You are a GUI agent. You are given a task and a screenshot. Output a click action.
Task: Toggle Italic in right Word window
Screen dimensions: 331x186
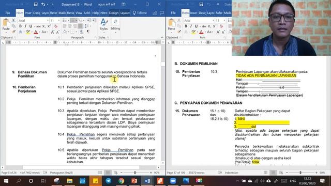191,26
